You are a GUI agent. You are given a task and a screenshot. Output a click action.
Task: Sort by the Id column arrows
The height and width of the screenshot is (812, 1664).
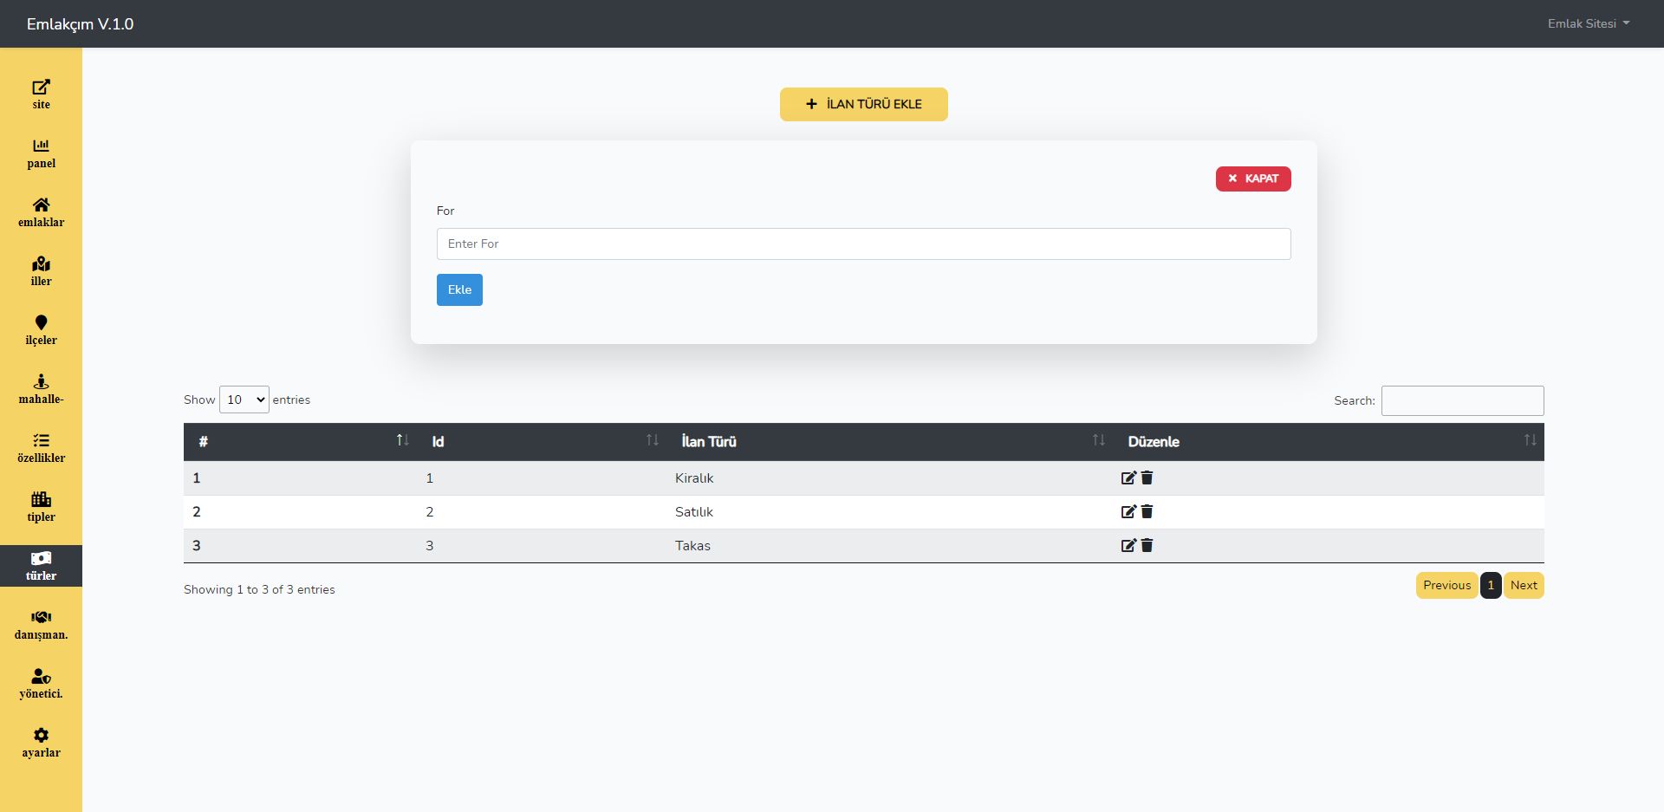pyautogui.click(x=652, y=440)
